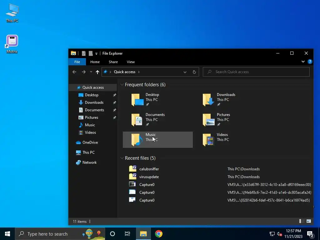Click the muted volume tray icon
The width and height of the screenshot is (320, 240).
point(279,234)
